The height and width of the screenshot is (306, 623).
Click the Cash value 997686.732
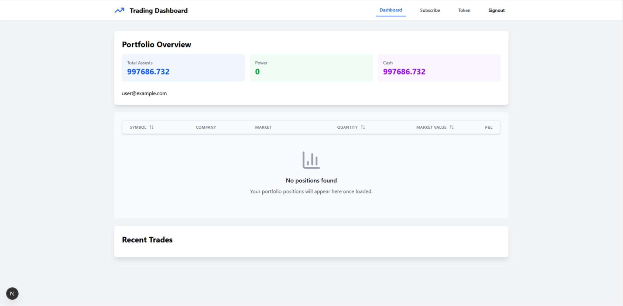404,71
